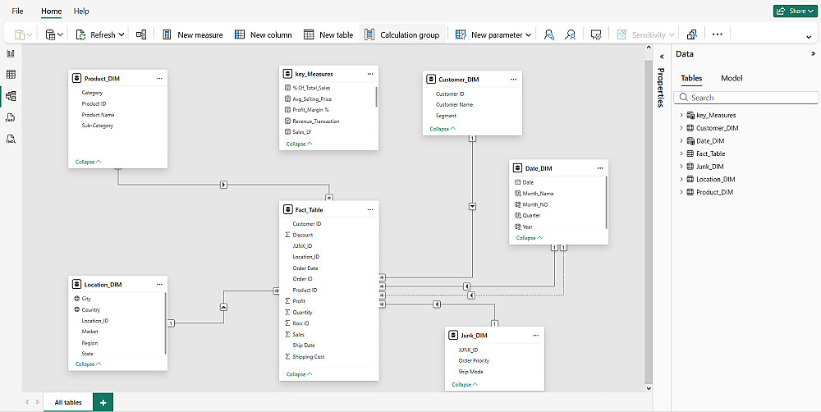Image resolution: width=821 pixels, height=412 pixels.
Task: Switch to the Model tab in Data pane
Action: pos(732,78)
